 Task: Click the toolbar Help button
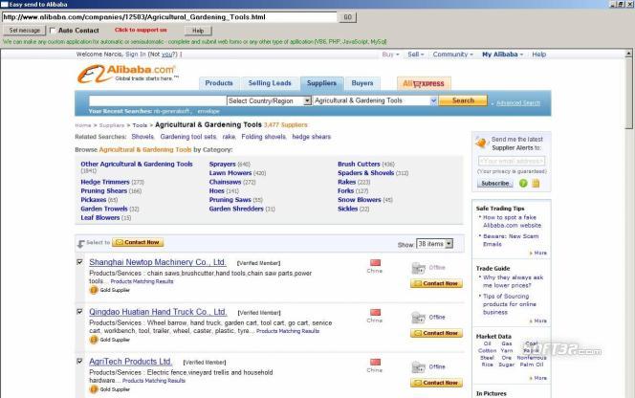(198, 31)
